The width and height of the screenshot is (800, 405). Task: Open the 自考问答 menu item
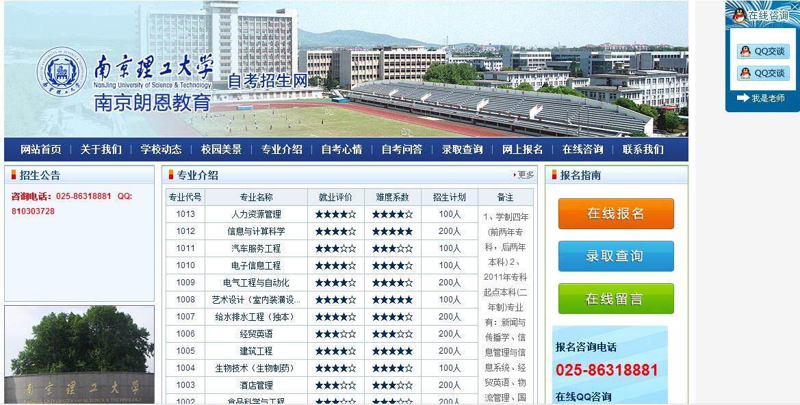402,149
